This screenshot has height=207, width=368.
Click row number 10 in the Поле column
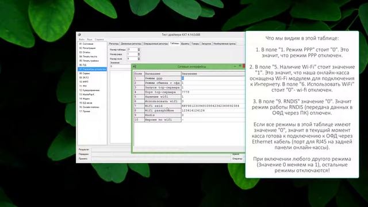click(139, 120)
